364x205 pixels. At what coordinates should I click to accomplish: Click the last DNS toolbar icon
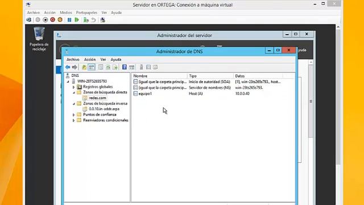pos(155,67)
